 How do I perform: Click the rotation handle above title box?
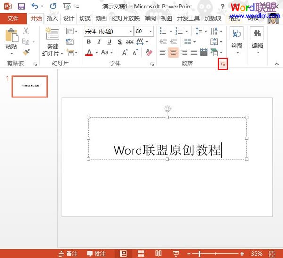[x=167, y=109]
